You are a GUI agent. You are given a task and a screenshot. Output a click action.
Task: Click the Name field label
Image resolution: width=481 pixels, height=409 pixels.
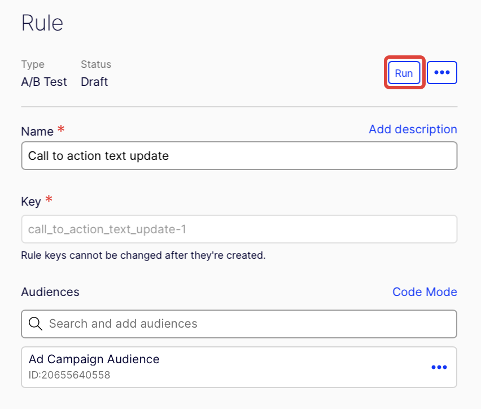[x=37, y=132]
